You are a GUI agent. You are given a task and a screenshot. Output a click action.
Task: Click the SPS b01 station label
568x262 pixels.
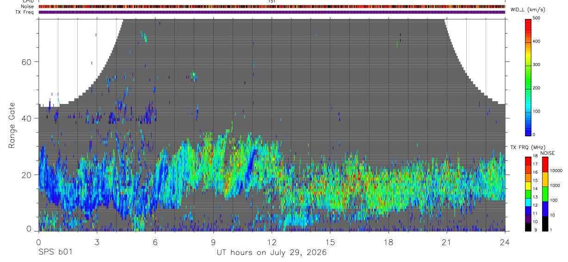tap(55, 253)
